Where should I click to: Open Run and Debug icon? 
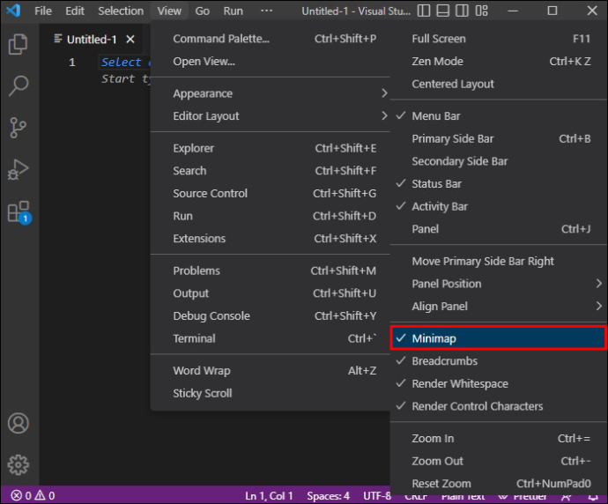[19, 169]
